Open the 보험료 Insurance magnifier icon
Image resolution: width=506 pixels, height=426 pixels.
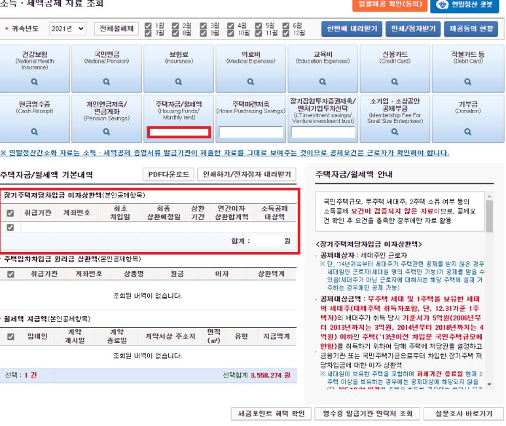[x=179, y=82]
